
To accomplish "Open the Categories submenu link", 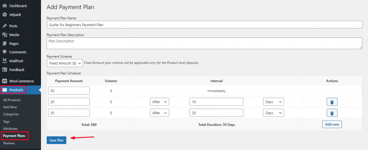I will [11, 114].
